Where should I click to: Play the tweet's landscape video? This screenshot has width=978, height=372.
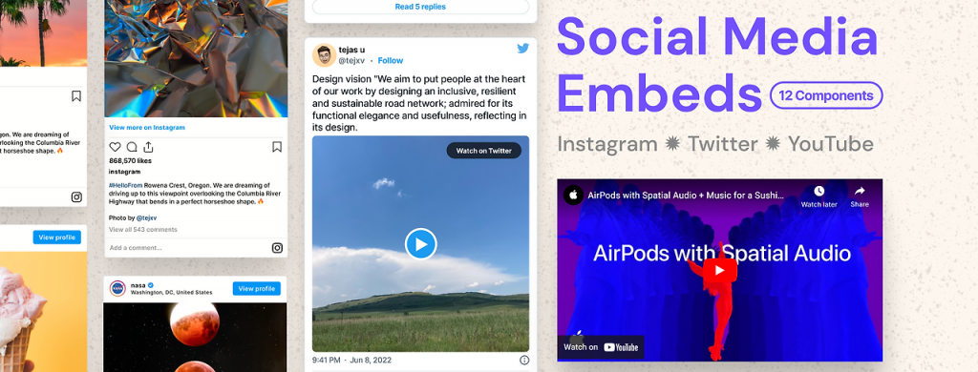coord(421,244)
